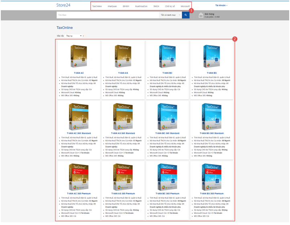
Task: Click the T-VAN AS 365 Premium title
Action: [123, 194]
